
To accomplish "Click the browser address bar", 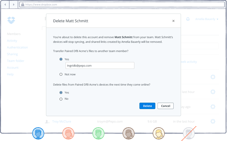I will click(x=122, y=5).
